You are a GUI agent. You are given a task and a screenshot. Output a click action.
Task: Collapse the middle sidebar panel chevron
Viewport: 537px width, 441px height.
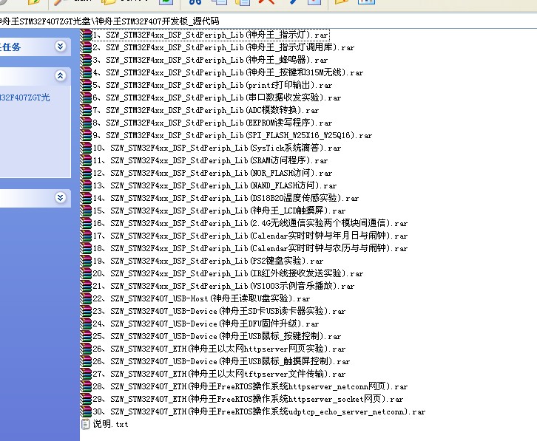pos(60,75)
